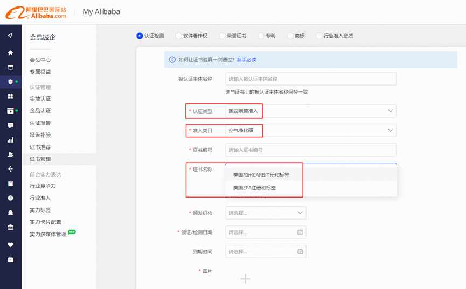Open 会员中心 in the side menu
Viewport: 466px width, 289px height.
pyautogui.click(x=40, y=60)
